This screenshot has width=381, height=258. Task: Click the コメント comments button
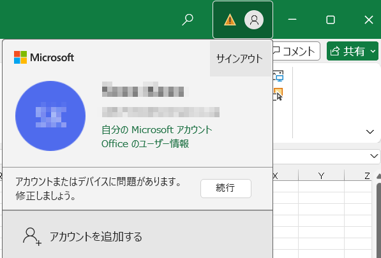pos(296,51)
